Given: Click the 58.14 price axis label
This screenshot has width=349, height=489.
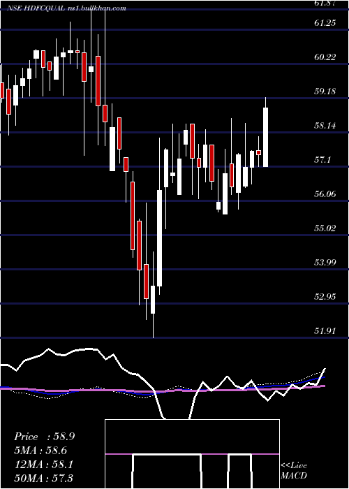Looking at the screenshot, I should pyautogui.click(x=325, y=126).
